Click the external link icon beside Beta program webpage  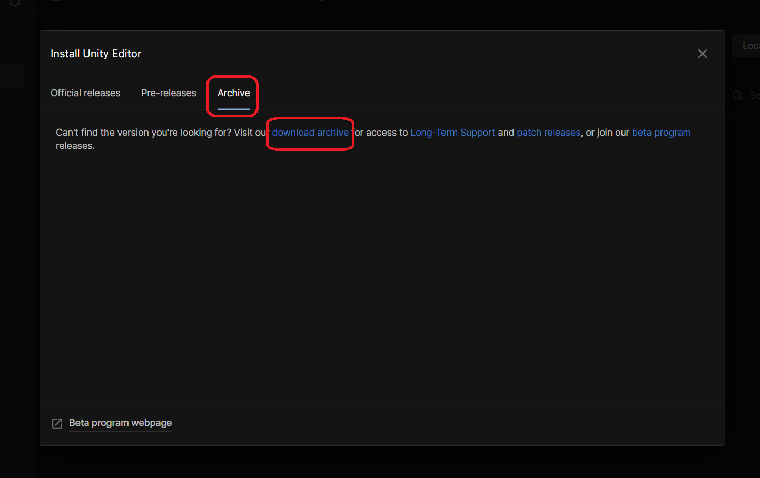click(57, 423)
